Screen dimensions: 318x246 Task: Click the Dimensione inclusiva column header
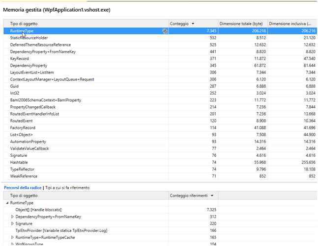point(292,24)
